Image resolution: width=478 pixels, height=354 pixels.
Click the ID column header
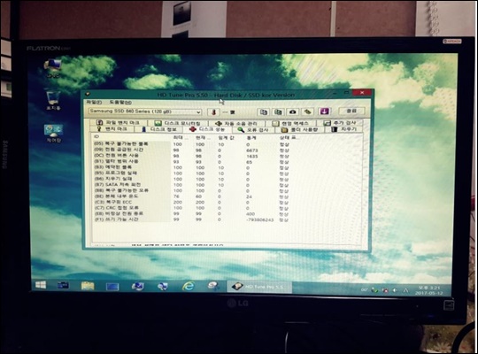(x=96, y=136)
